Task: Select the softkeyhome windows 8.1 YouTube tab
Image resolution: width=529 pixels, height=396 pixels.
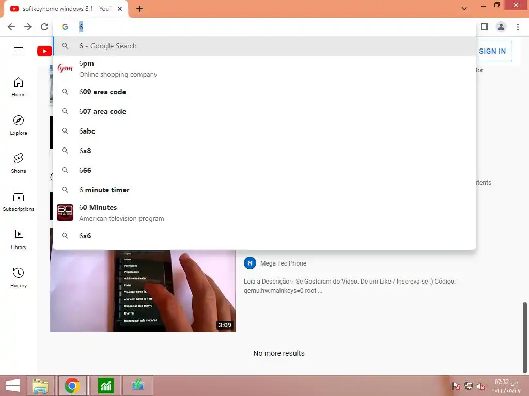Action: (66, 9)
